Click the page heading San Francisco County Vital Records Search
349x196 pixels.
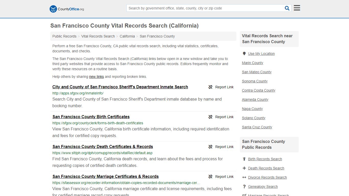(124, 26)
